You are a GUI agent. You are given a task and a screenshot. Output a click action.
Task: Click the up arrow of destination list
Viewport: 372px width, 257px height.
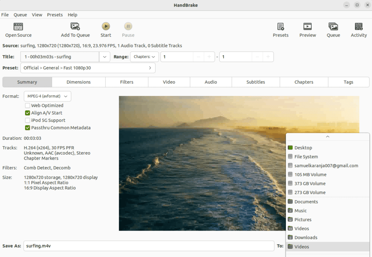point(328,137)
